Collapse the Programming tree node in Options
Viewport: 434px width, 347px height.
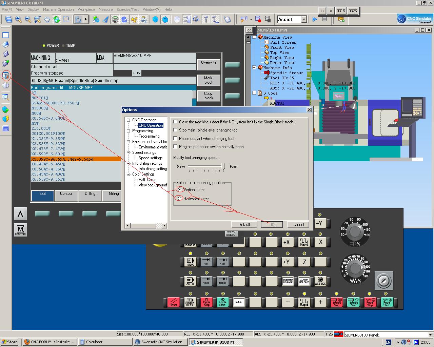tap(129, 131)
